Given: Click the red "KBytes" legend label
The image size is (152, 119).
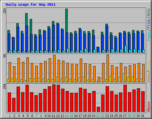Looking at the screenshot, I should coord(149,107).
